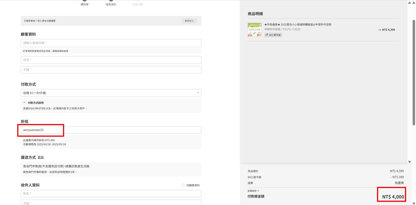Image resolution: width=416 pixels, height=205 pixels.
Task: Check the 同顧客資料 checkbox
Action: [x=184, y=185]
